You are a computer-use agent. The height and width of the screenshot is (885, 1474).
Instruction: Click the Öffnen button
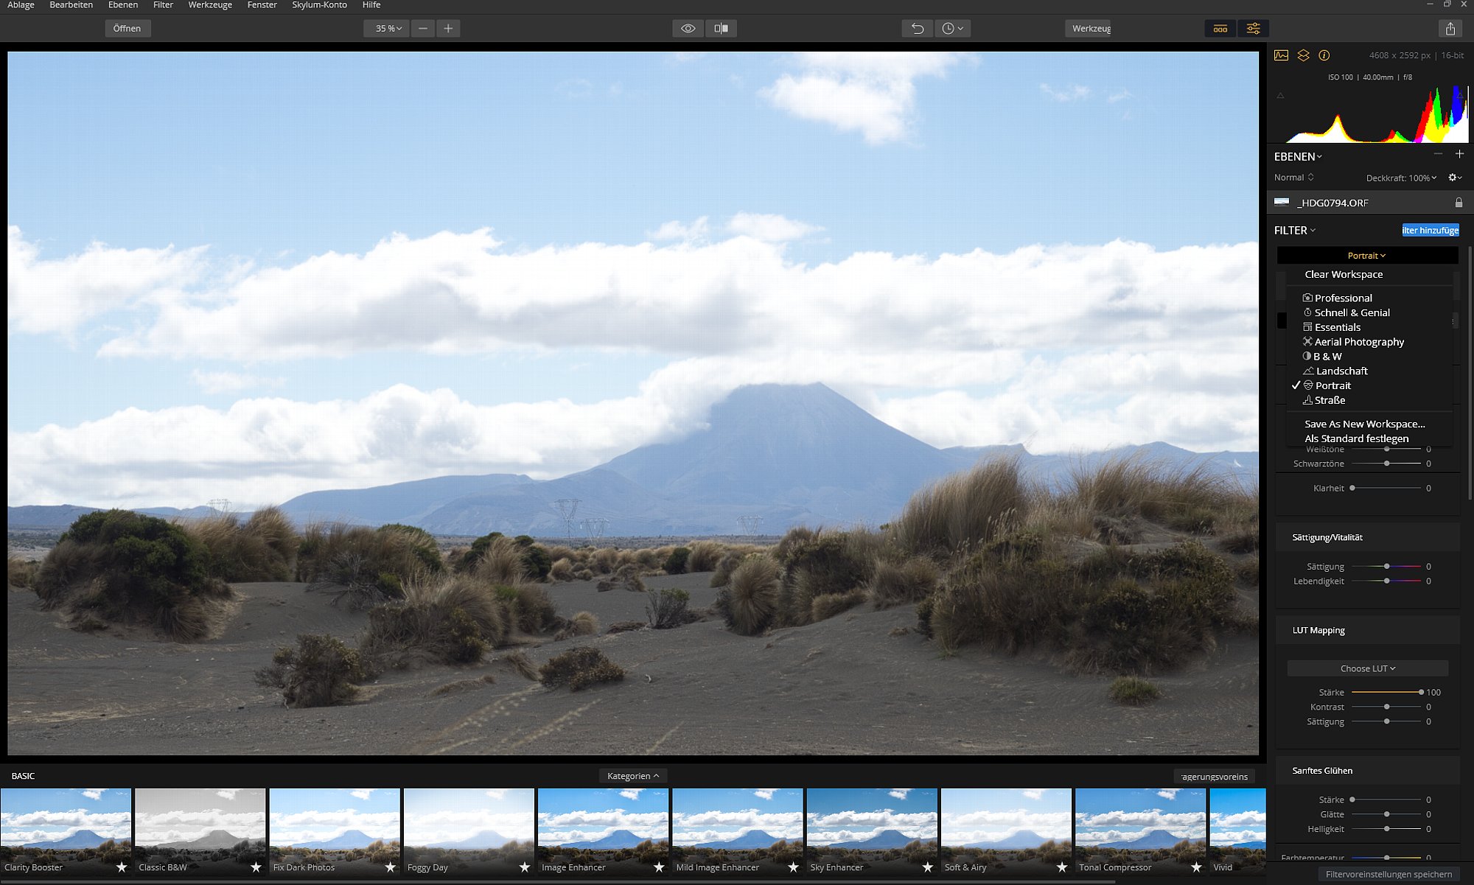click(x=127, y=29)
